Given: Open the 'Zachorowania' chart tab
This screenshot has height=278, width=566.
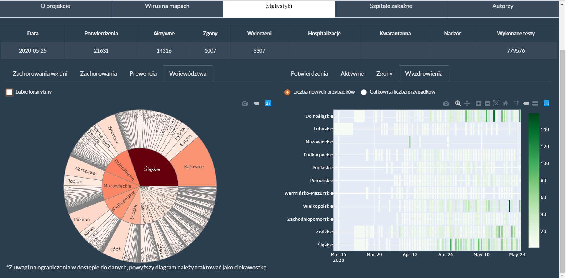Looking at the screenshot, I should point(98,73).
